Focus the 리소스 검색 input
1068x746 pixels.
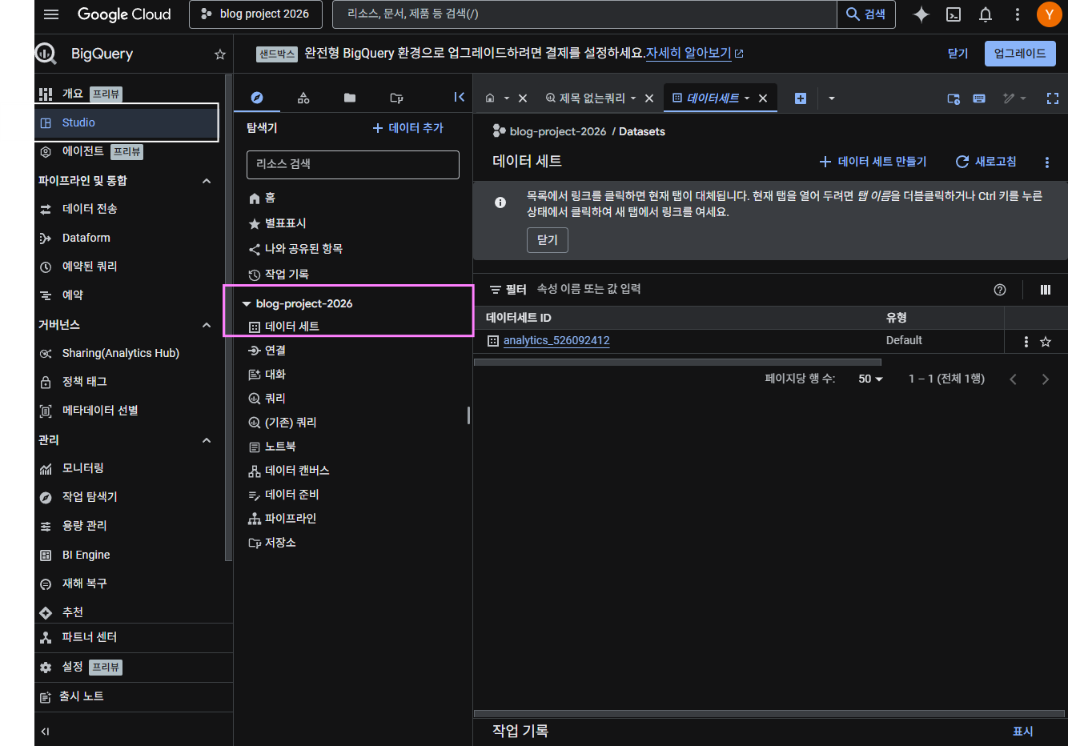(x=353, y=164)
